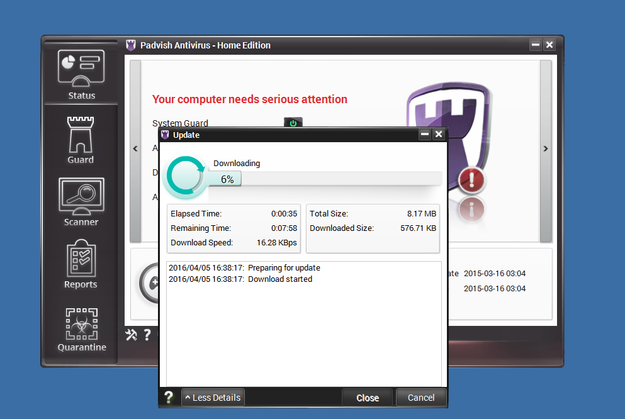Viewport: 625px width, 419px height.
Task: Click 'Your computer needs serious attention' heading
Action: coord(249,99)
